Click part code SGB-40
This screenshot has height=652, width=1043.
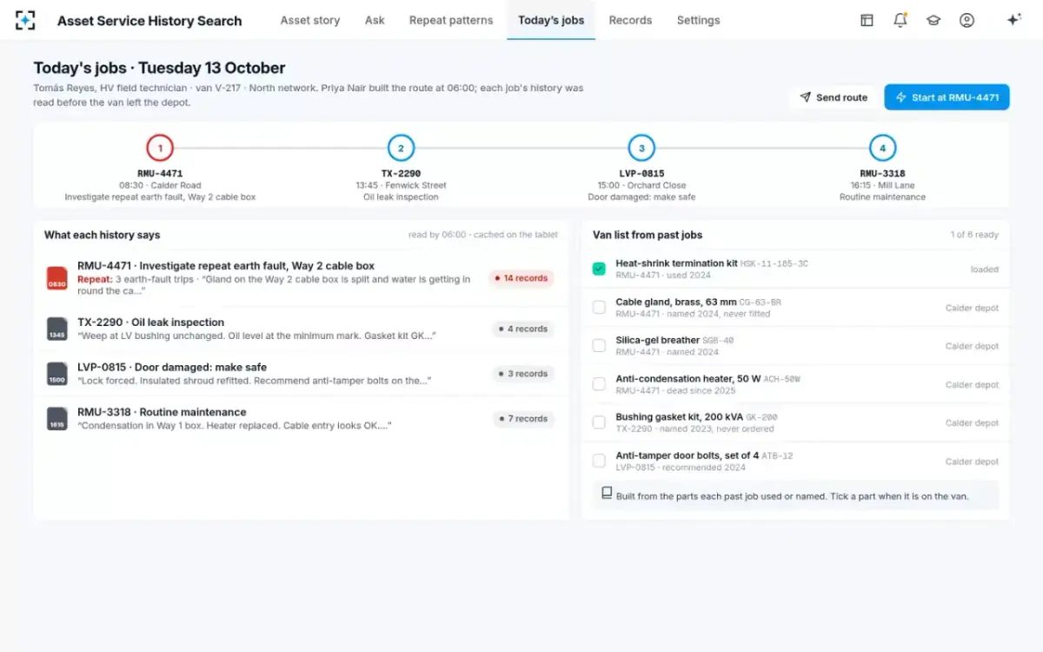pos(718,340)
